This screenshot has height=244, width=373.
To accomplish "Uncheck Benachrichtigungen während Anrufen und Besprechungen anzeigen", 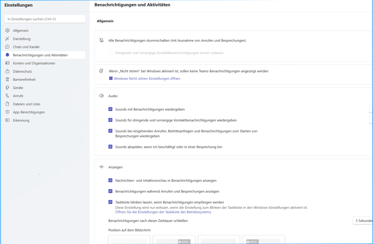I will (x=110, y=191).
